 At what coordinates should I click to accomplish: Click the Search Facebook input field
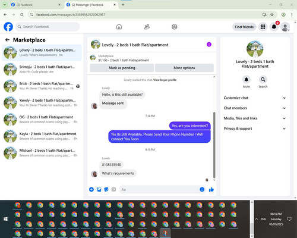pos(48,27)
